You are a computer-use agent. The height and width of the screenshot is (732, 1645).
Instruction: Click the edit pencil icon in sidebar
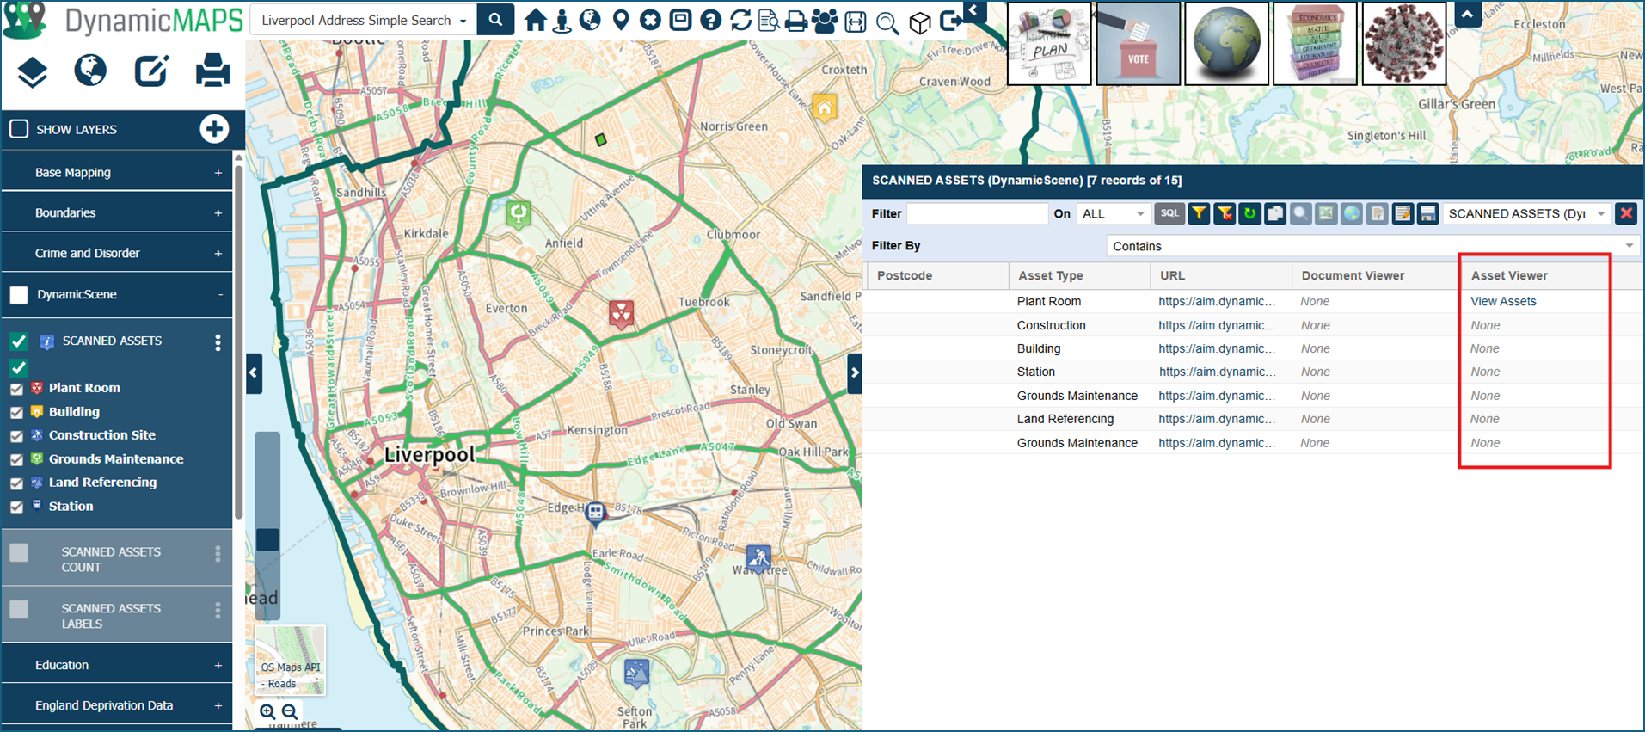[x=151, y=71]
